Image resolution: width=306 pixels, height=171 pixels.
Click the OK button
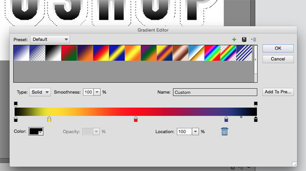point(278,49)
